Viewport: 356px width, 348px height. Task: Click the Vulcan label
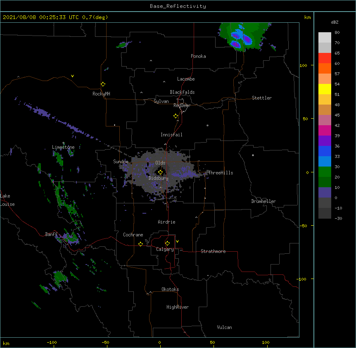[x=224, y=327]
